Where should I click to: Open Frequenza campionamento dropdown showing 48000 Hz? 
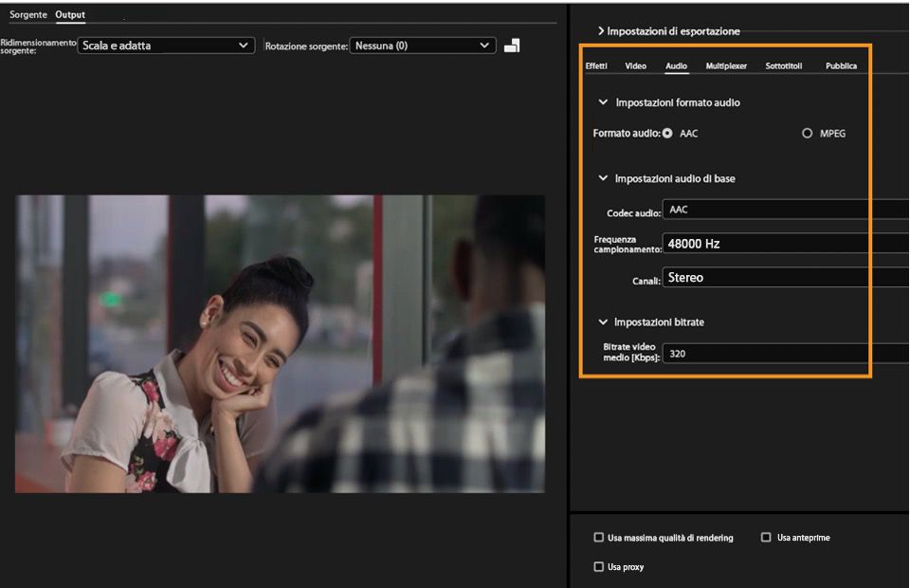[786, 243]
